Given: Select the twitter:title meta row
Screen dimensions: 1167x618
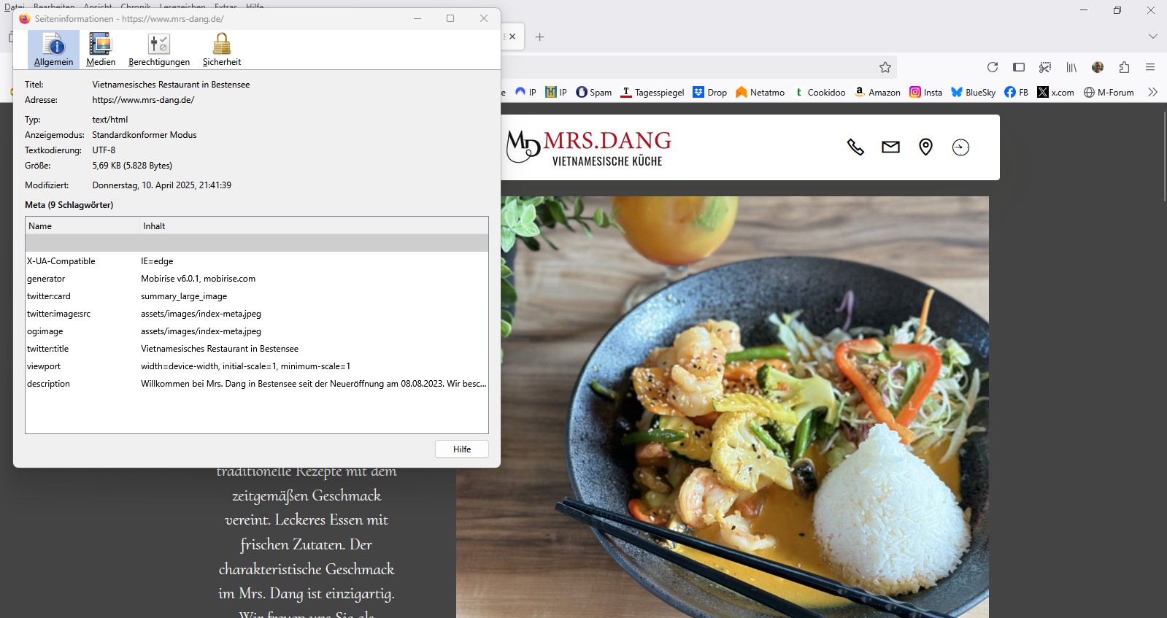Looking at the screenshot, I should coord(257,349).
